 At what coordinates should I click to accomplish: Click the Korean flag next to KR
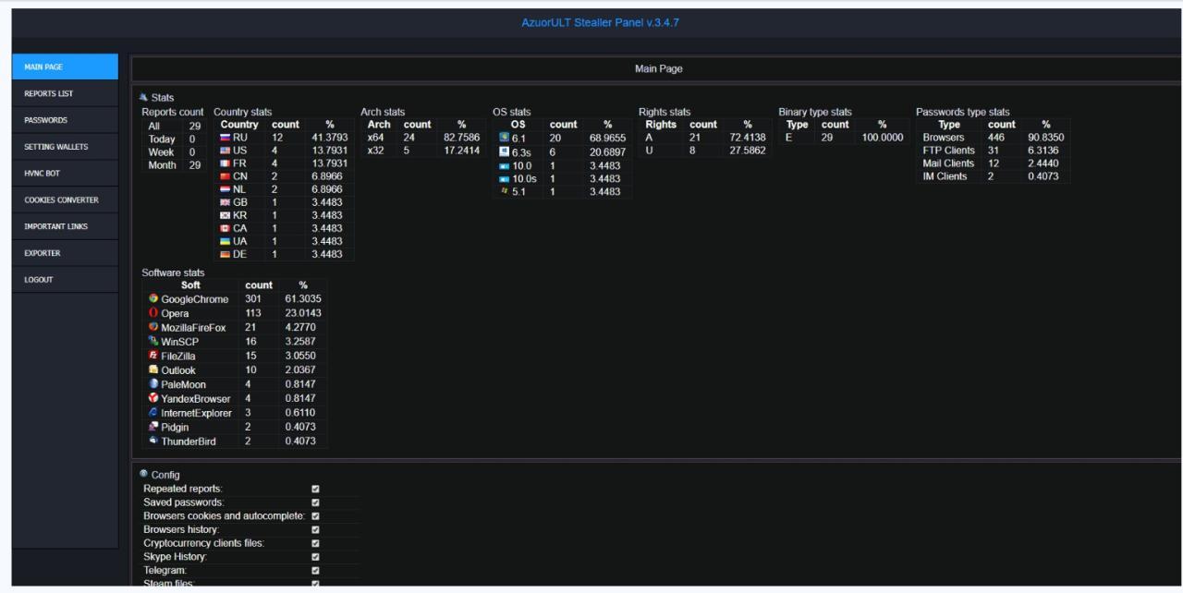click(x=226, y=215)
